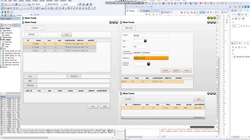This screenshot has height=140, width=250.
Task: Click the marital column header in left grid
Action: tap(91, 40)
